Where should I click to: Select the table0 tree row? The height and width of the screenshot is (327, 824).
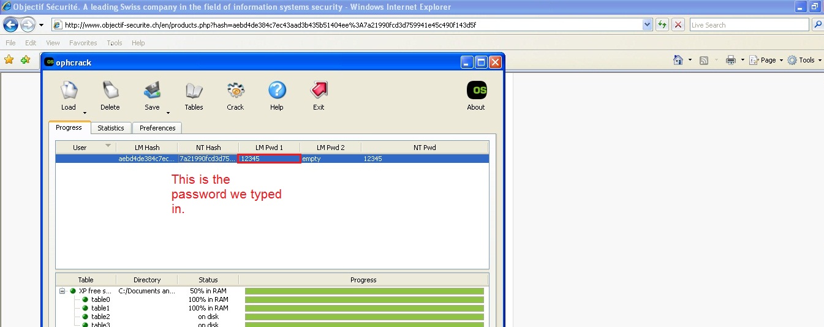pyautogui.click(x=100, y=299)
